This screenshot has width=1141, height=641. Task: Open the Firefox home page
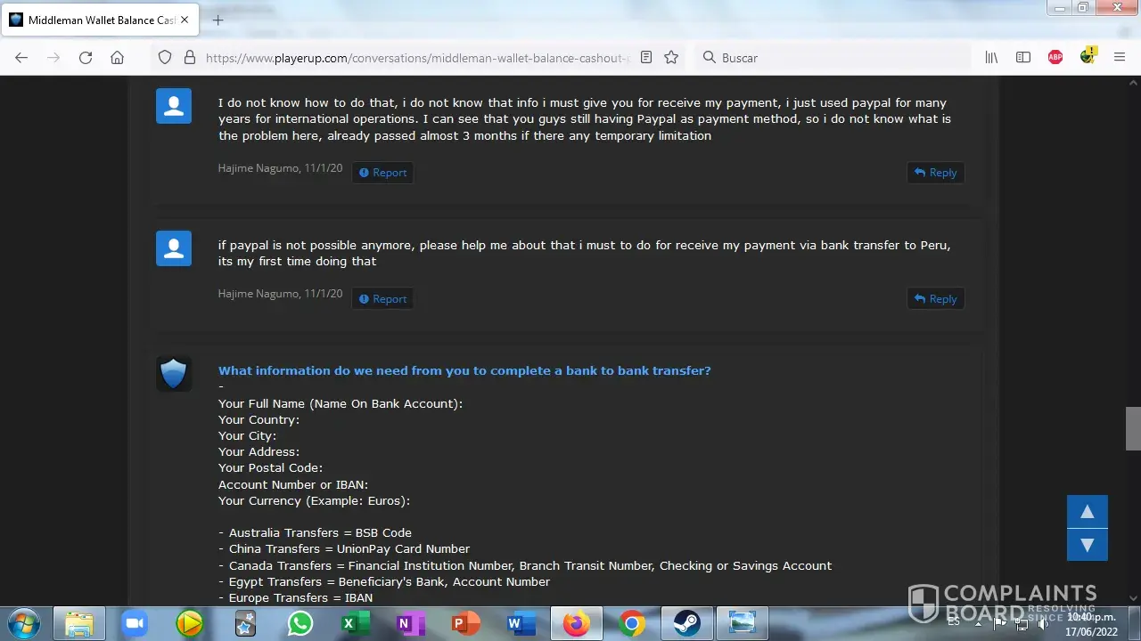coord(118,57)
